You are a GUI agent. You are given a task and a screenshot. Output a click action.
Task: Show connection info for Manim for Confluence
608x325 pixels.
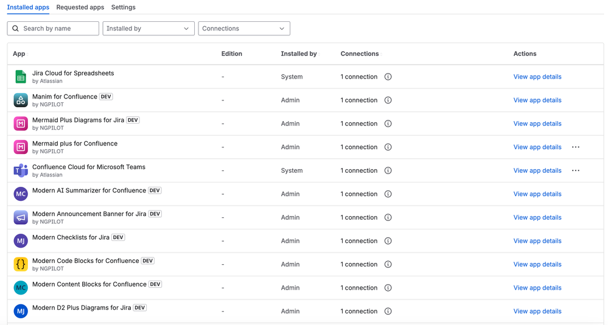pyautogui.click(x=388, y=100)
